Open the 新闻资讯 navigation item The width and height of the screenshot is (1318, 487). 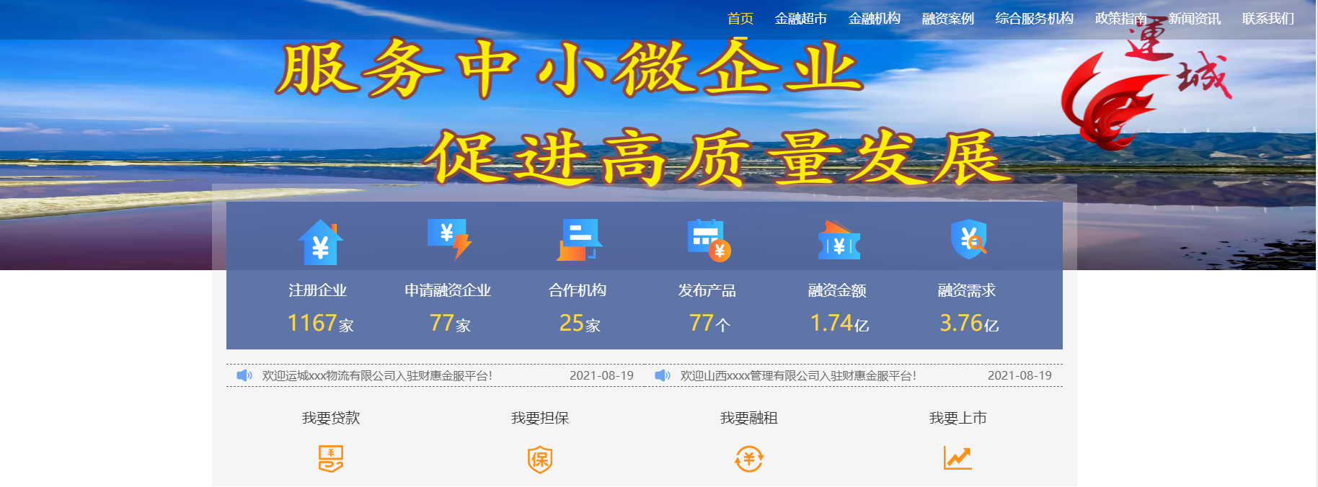pos(1194,19)
